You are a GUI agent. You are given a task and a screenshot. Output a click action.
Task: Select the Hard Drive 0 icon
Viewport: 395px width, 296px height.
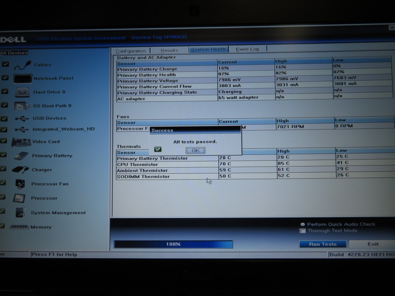pyautogui.click(x=22, y=92)
